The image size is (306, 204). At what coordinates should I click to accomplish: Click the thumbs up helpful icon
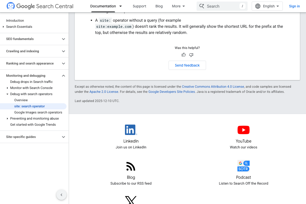coord(184,55)
